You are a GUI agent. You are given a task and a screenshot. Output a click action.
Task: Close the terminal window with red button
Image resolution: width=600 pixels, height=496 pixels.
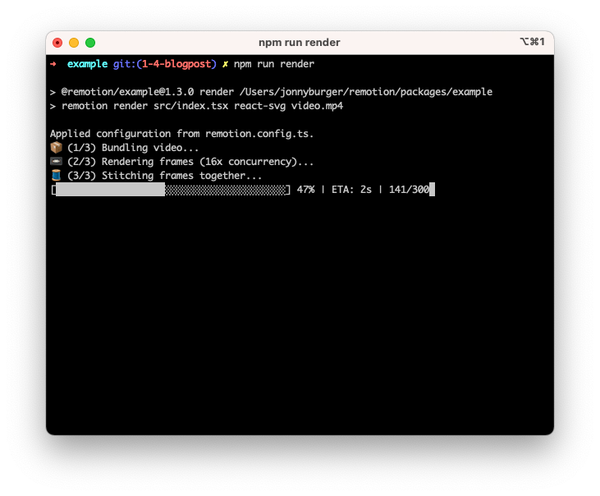57,43
